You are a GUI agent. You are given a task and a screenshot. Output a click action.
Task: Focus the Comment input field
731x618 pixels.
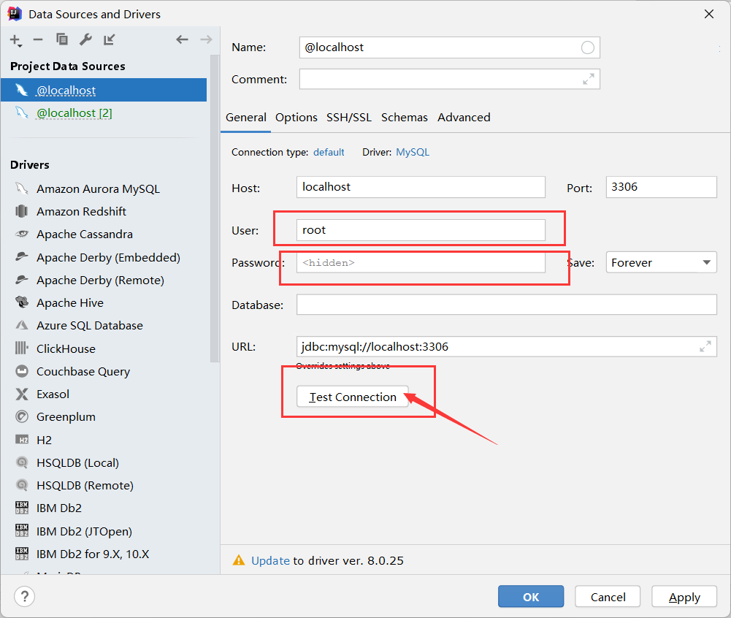tap(449, 80)
